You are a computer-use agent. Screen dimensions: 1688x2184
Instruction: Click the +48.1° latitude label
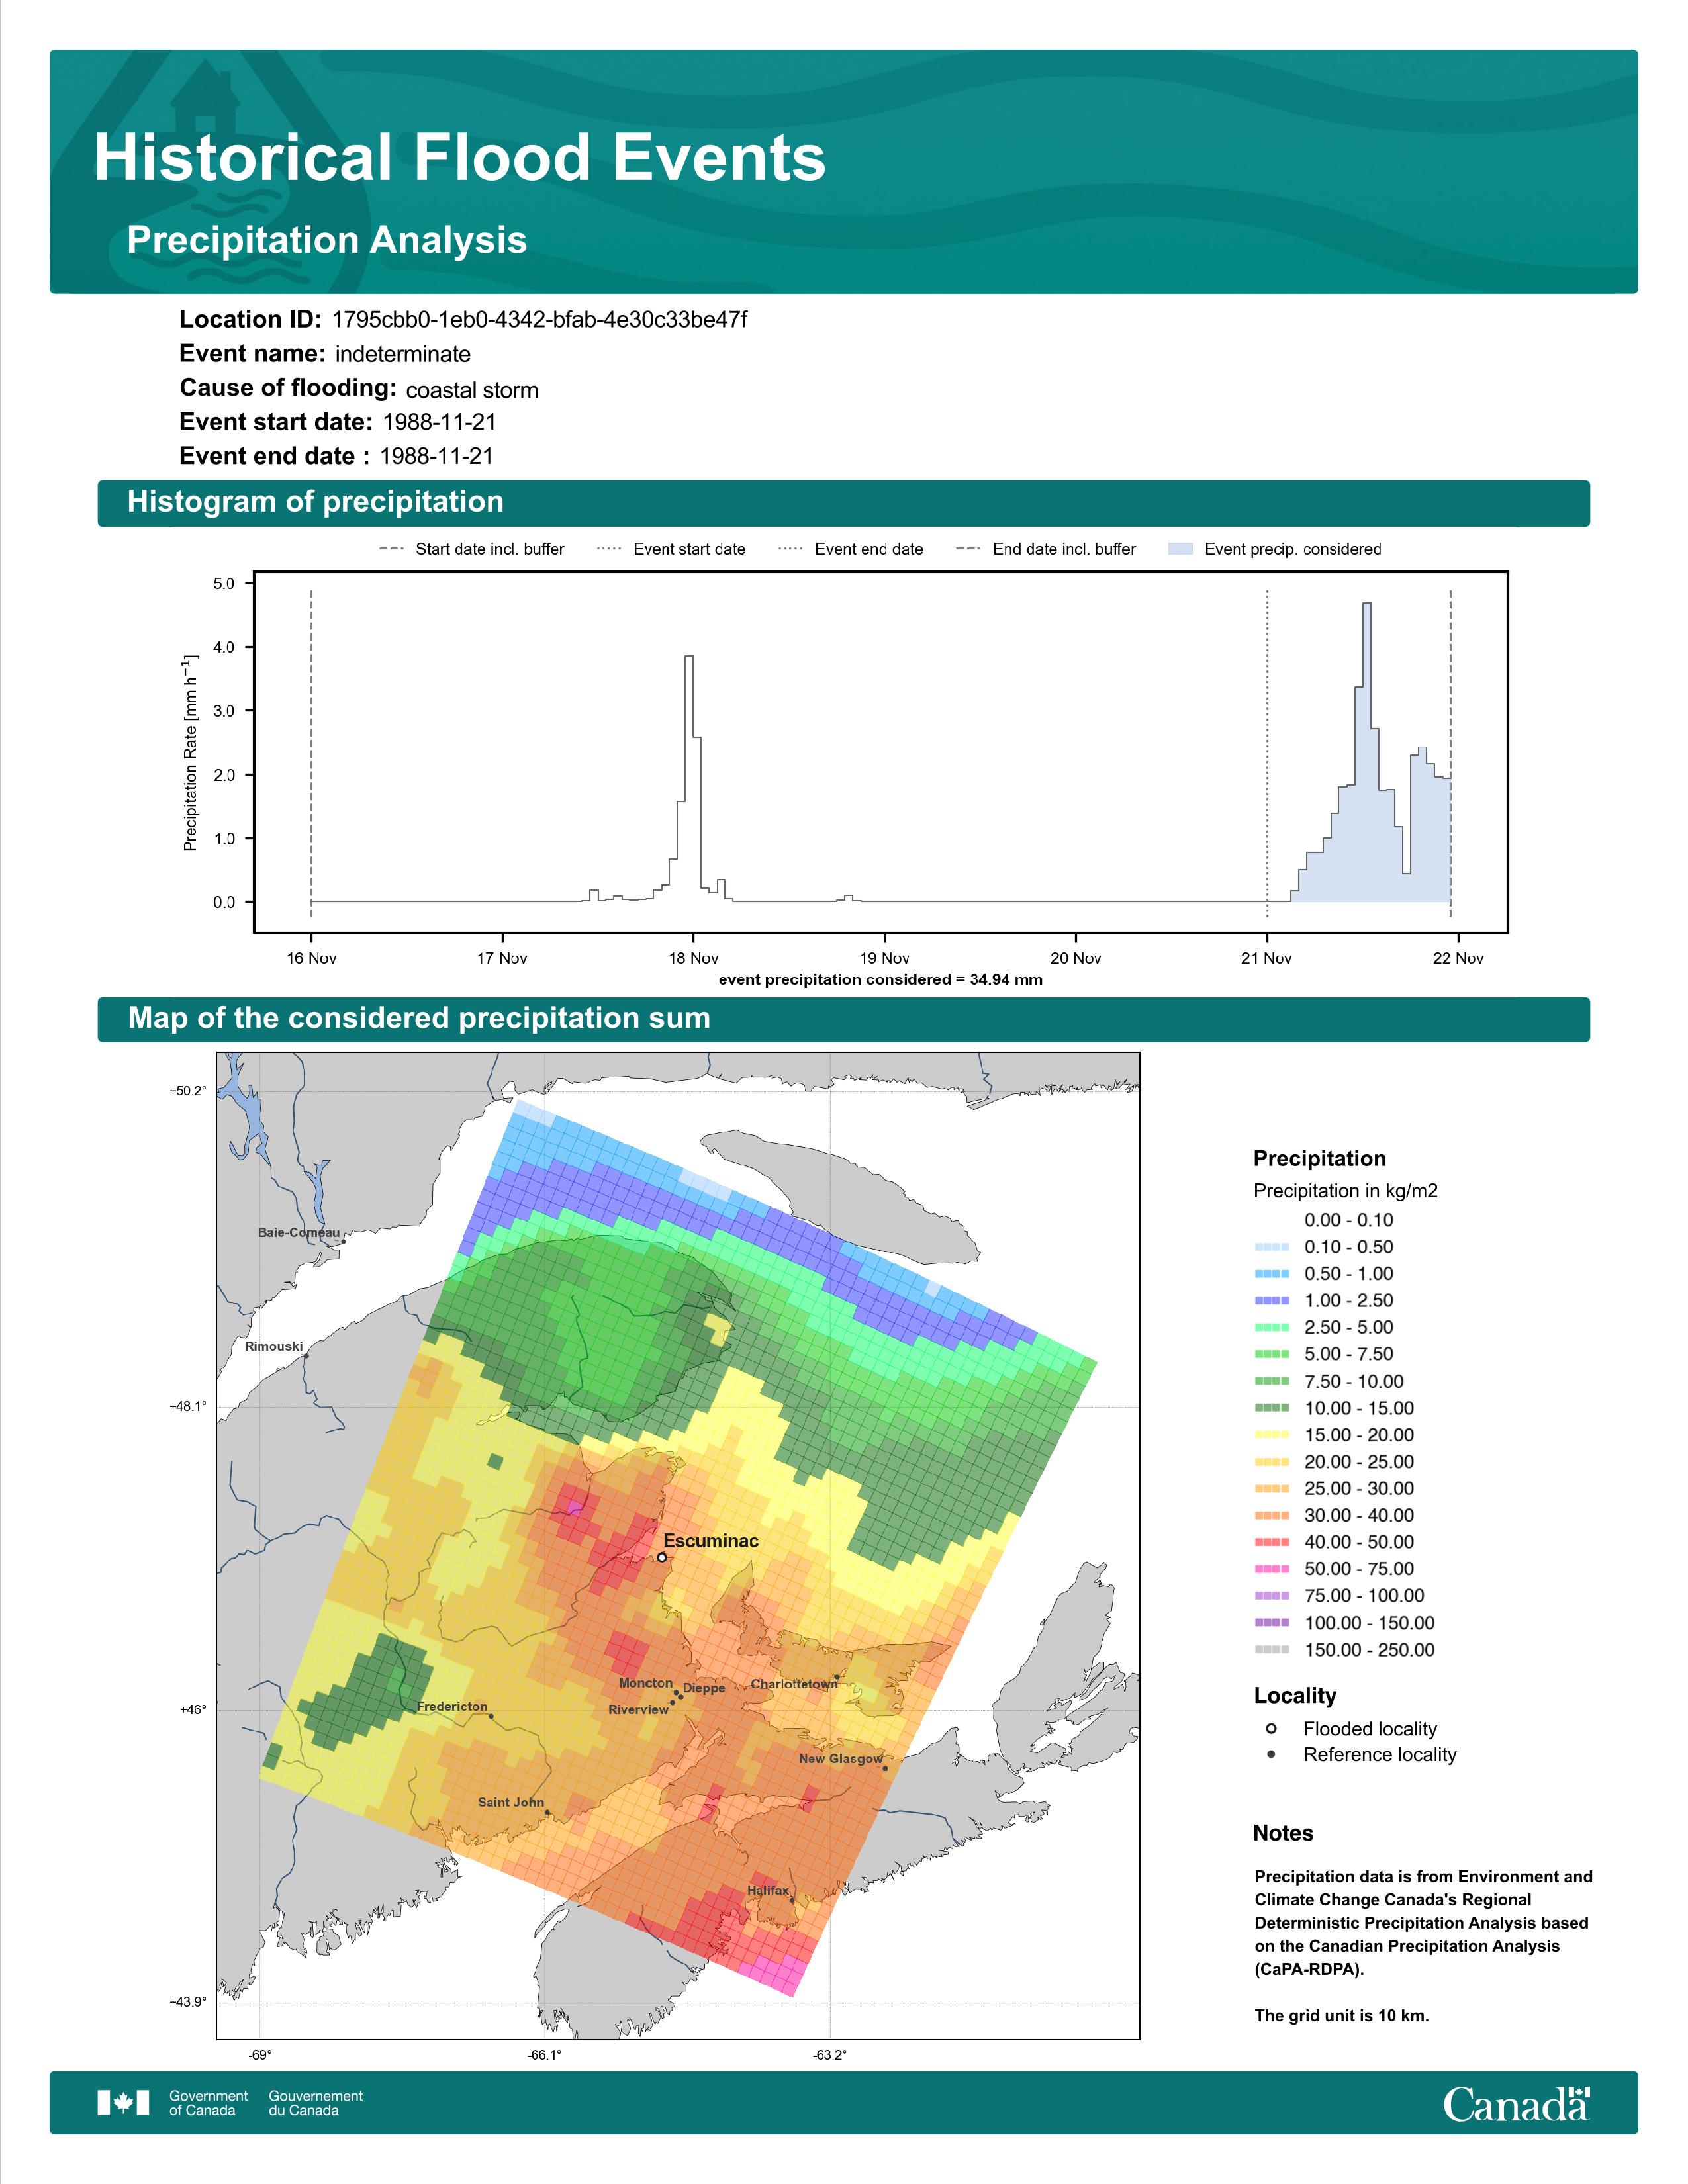(x=188, y=1406)
